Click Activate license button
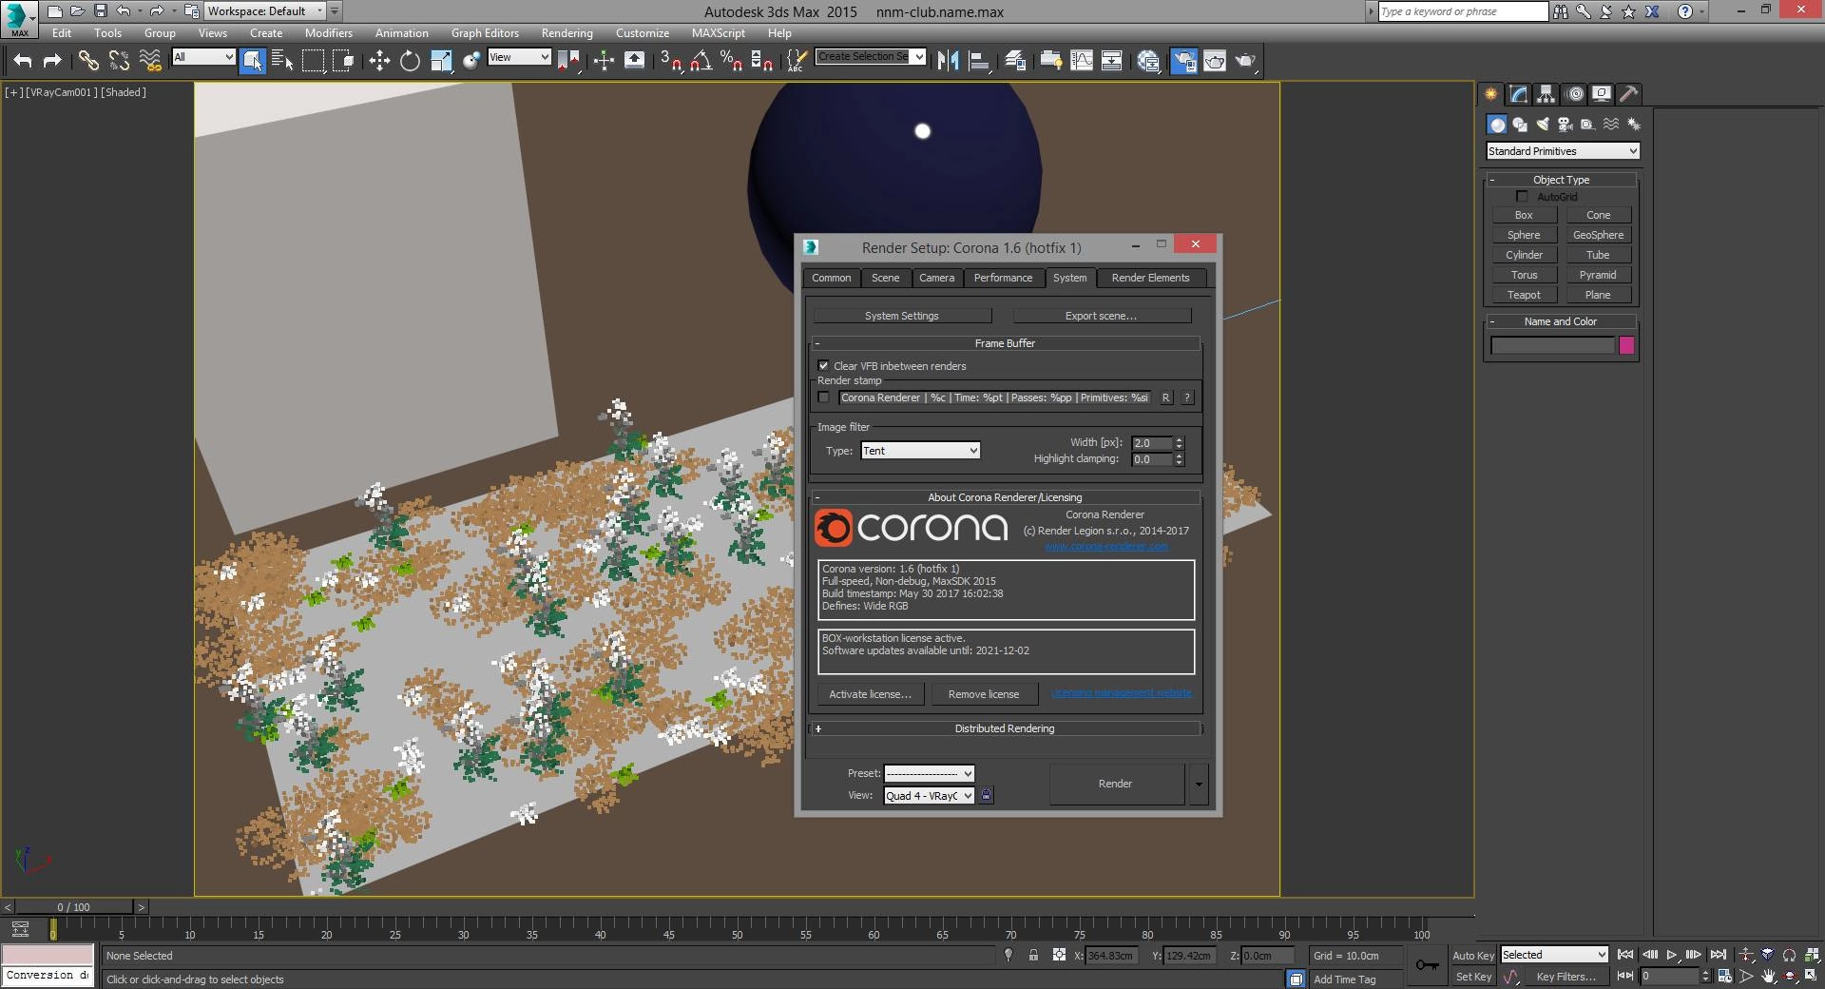The image size is (1825, 989). click(870, 694)
